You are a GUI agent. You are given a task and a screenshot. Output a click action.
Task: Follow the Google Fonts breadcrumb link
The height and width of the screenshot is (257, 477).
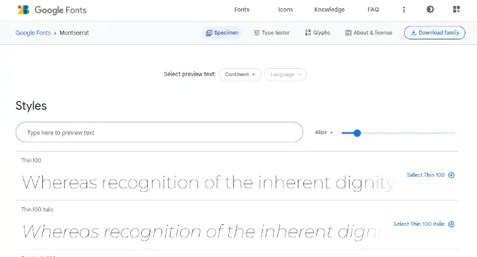pos(33,33)
